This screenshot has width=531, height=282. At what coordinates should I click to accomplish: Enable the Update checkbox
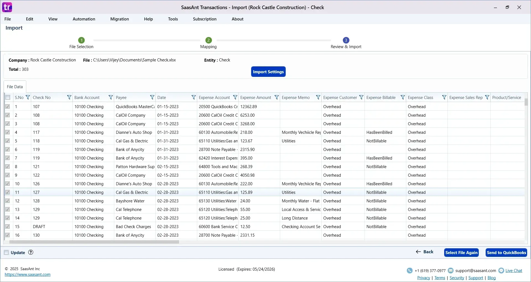point(6,252)
